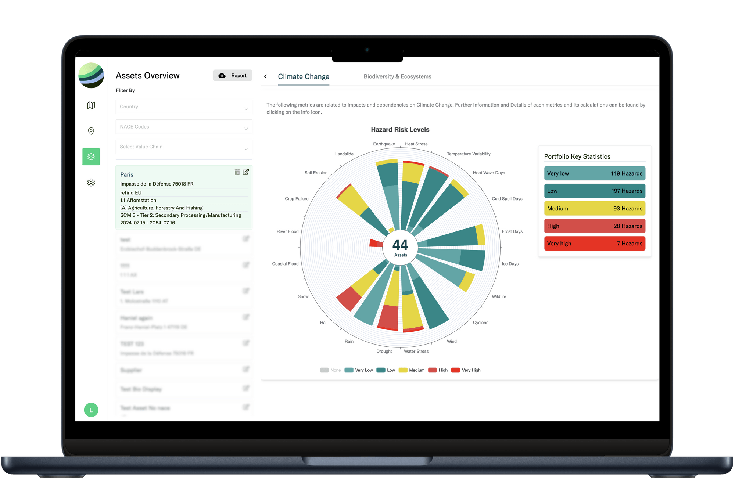Click the Portfolio Key Statistics heading

(577, 156)
